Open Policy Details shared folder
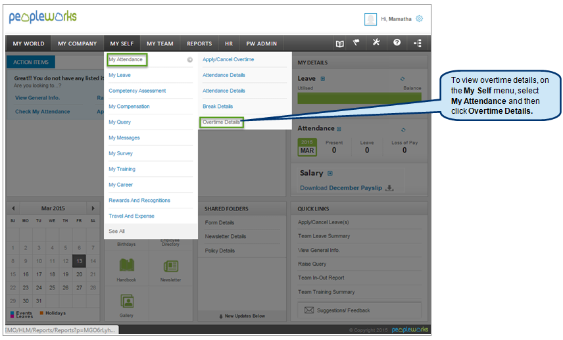Image resolution: width=563 pixels, height=340 pixels. click(x=220, y=251)
